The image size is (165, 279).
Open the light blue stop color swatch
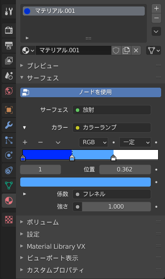coord(86,182)
